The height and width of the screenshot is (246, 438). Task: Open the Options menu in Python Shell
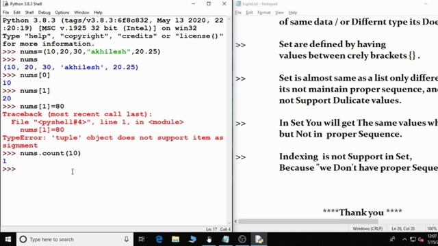62,12
